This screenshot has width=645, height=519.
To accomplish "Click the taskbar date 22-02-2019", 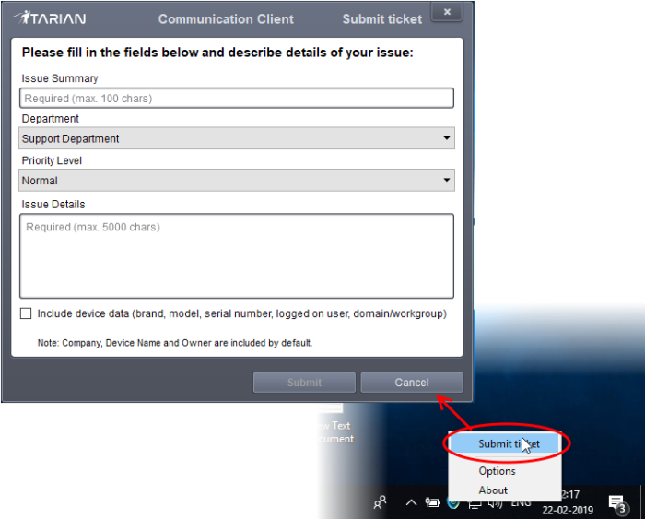I will pos(568,510).
